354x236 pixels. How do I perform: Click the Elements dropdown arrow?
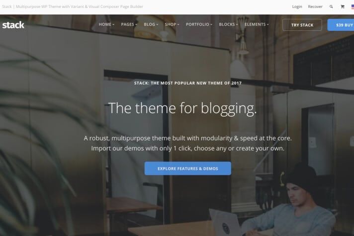coord(267,24)
